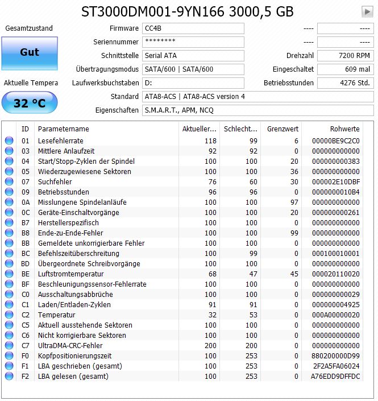
Task: Click raw value 000A00000020
Action: coord(335,315)
